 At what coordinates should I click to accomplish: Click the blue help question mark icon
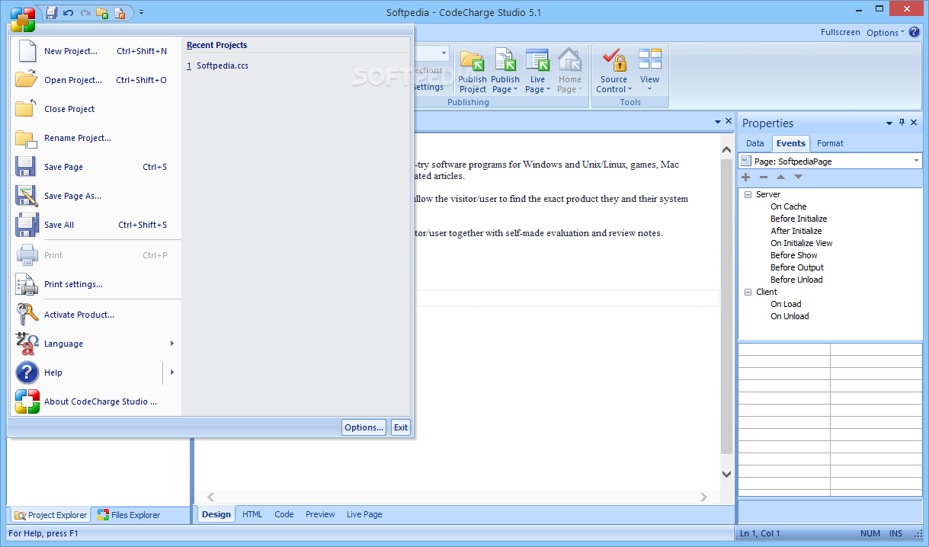tap(915, 32)
